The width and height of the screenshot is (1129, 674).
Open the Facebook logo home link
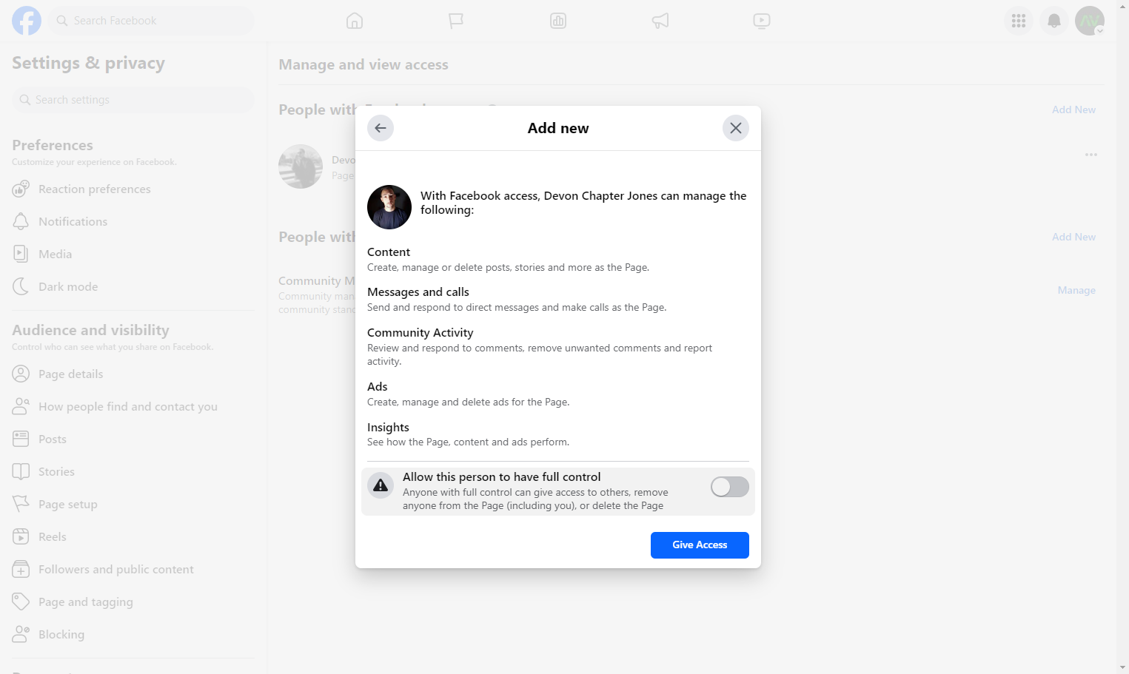coord(27,21)
